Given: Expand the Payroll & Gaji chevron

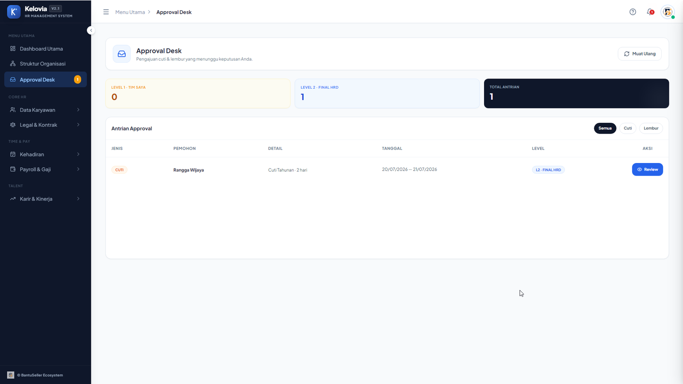Looking at the screenshot, I should 78,169.
